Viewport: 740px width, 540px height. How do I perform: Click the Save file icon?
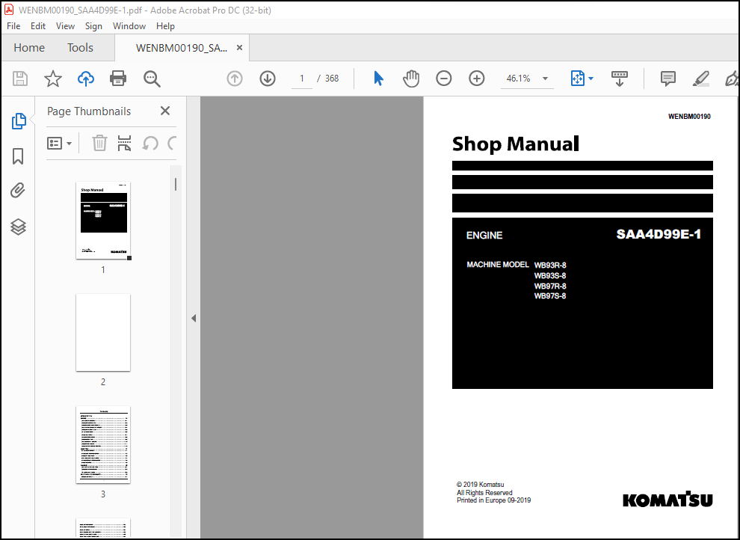[x=20, y=79]
